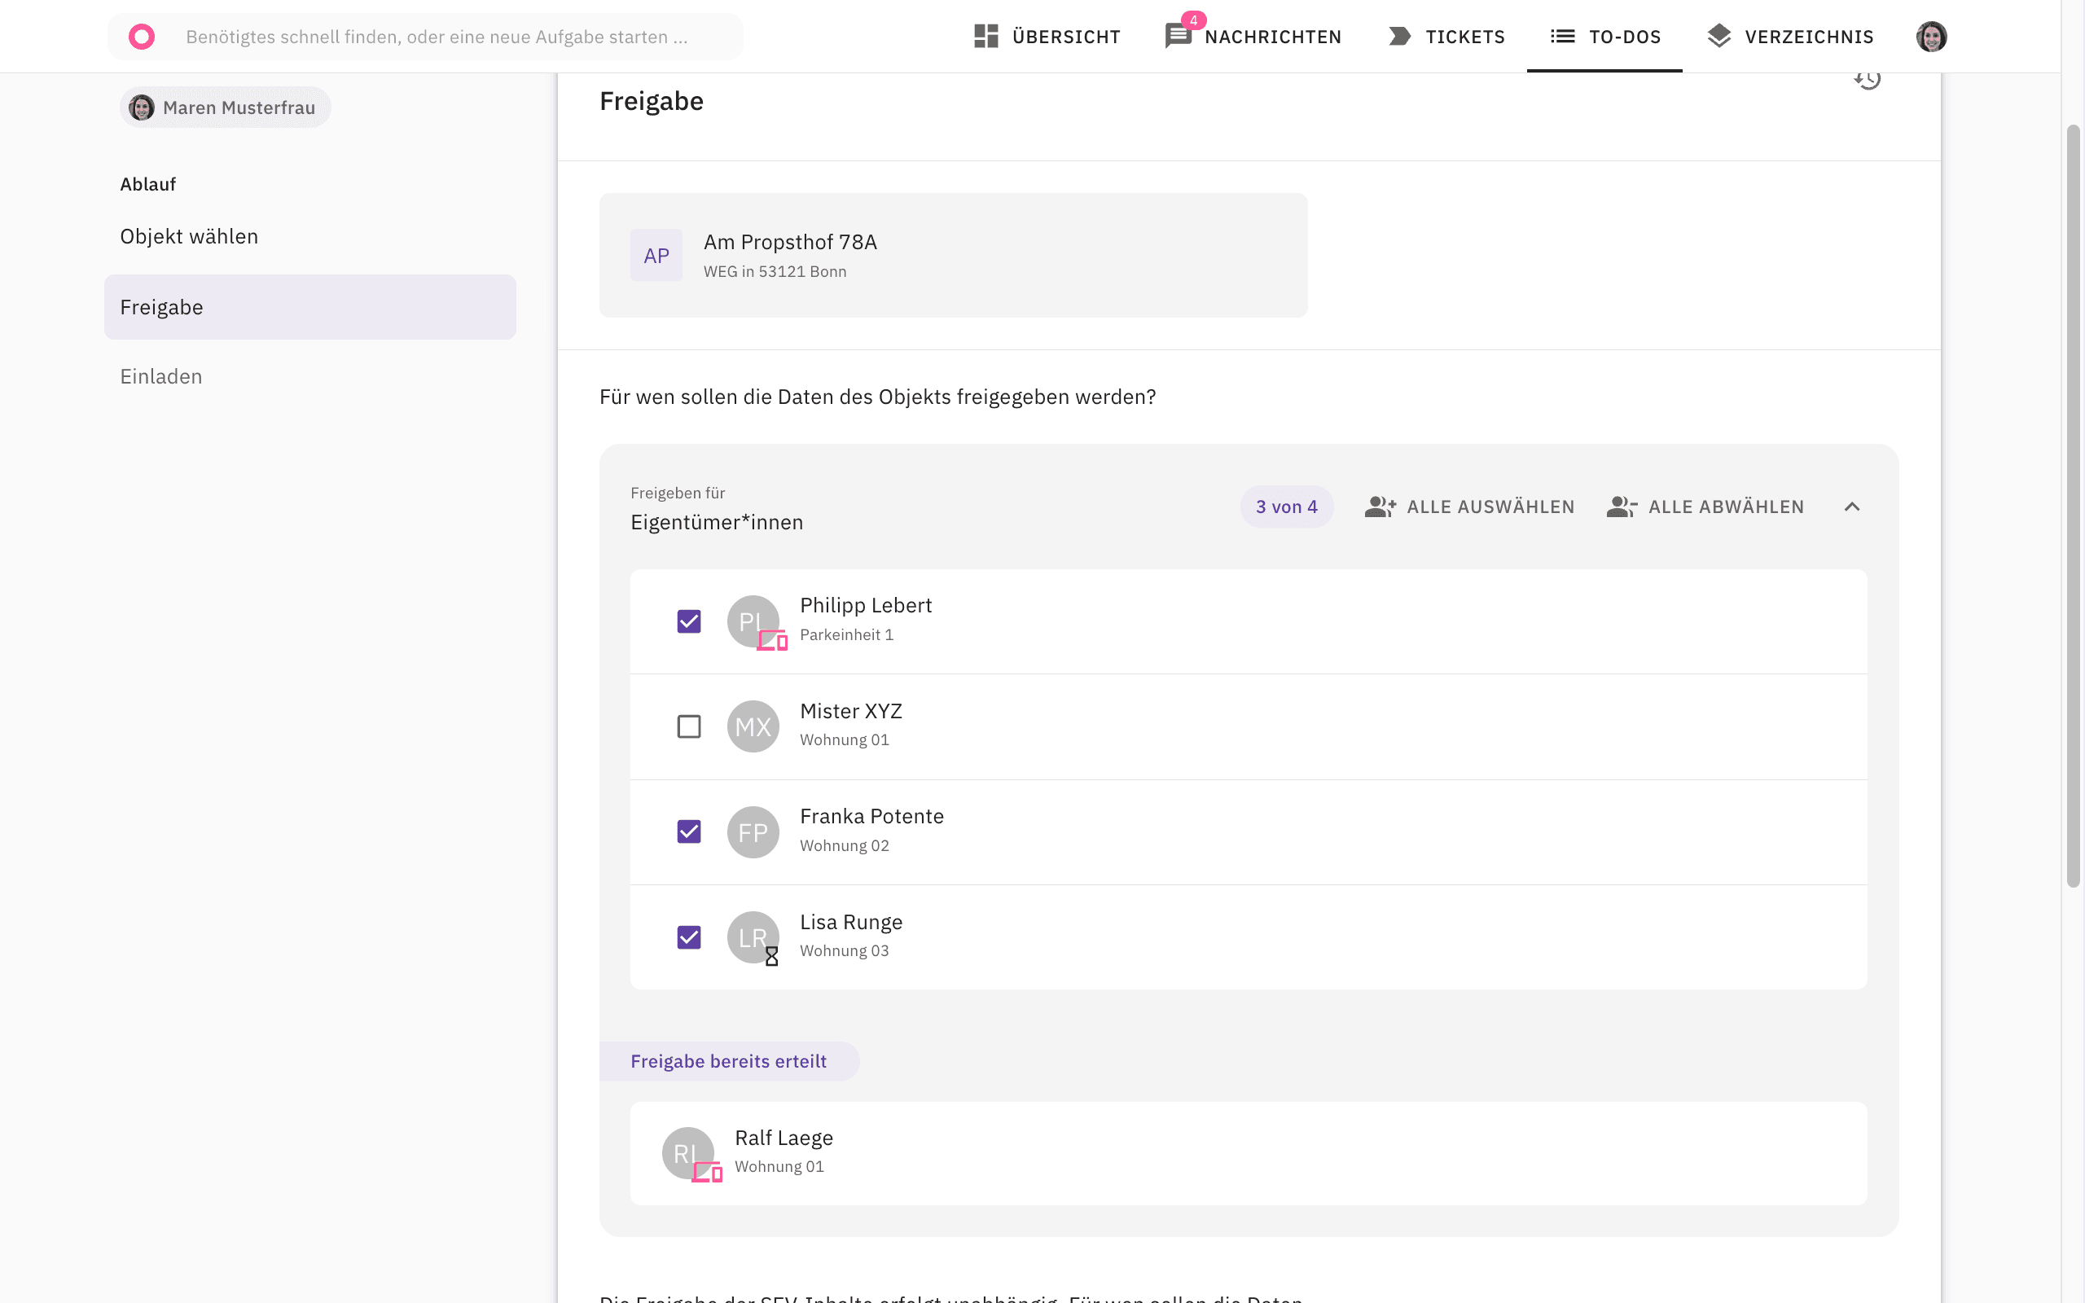Check the Mister XYZ checkbox

688,726
